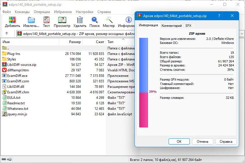Confirm dialog with OK button

179,142
